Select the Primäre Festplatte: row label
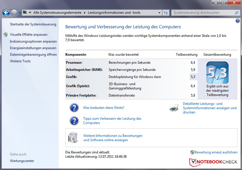 pos(81,95)
